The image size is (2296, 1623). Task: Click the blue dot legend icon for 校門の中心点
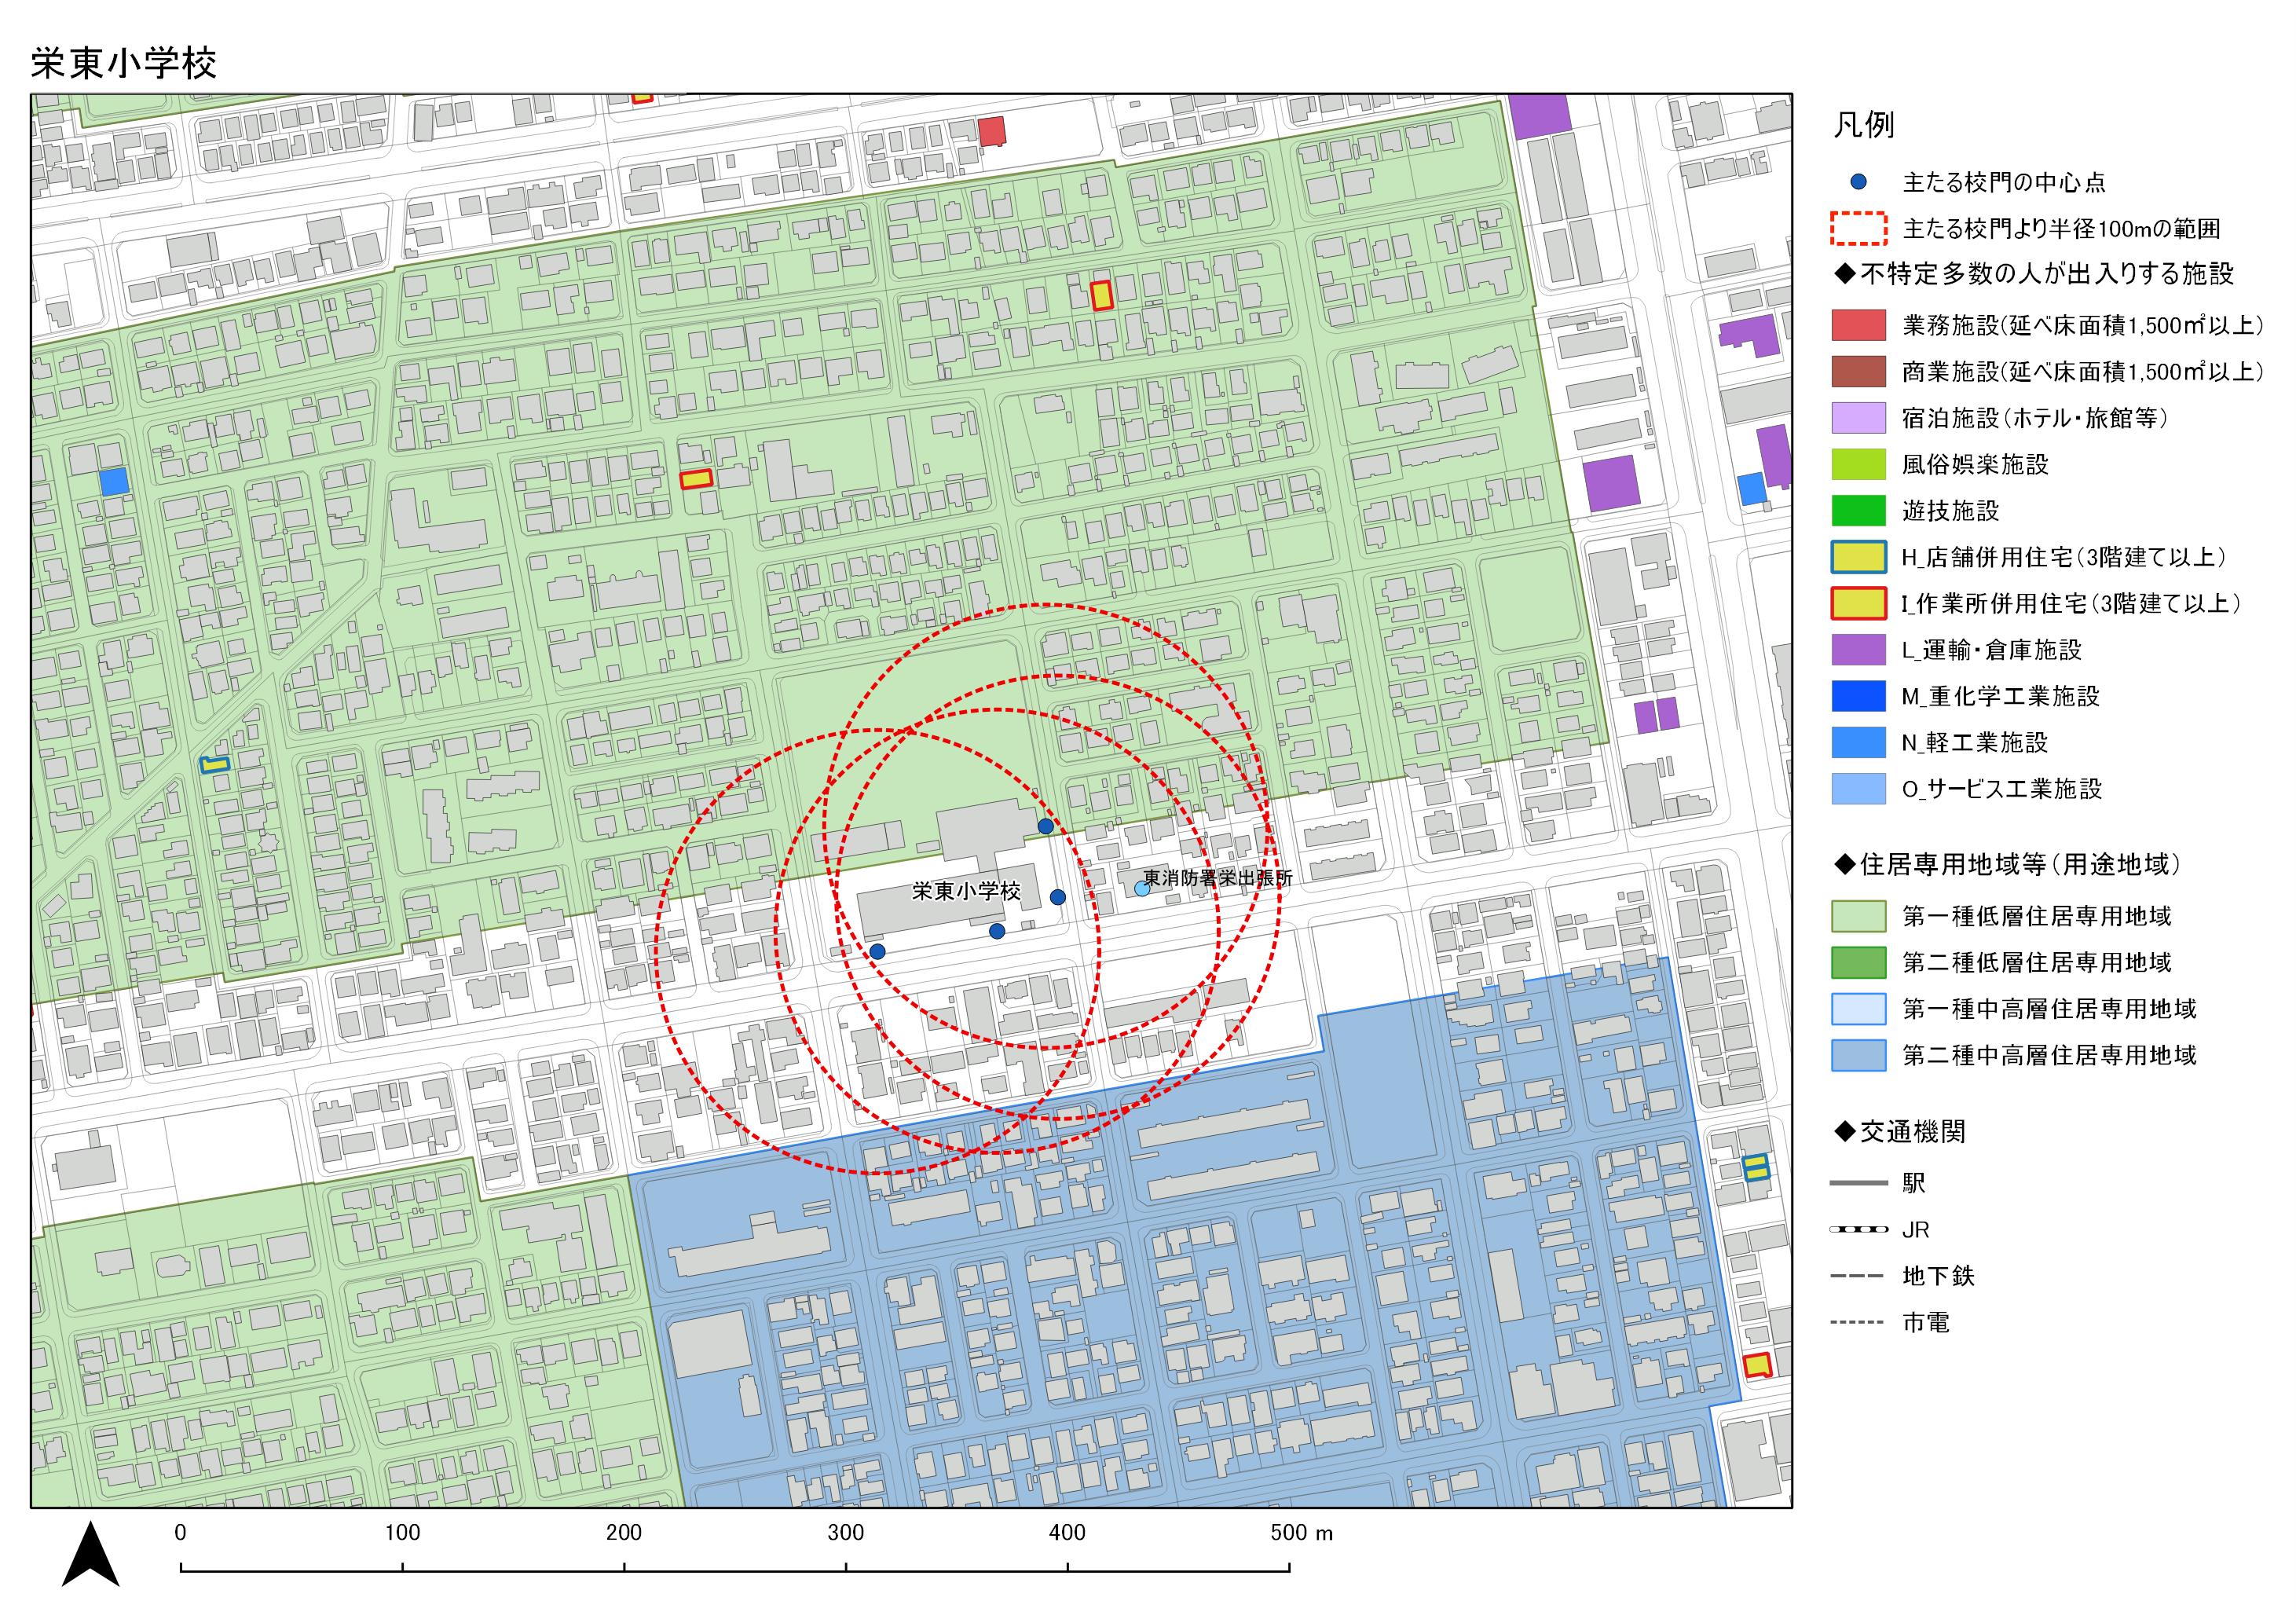[x=1858, y=182]
